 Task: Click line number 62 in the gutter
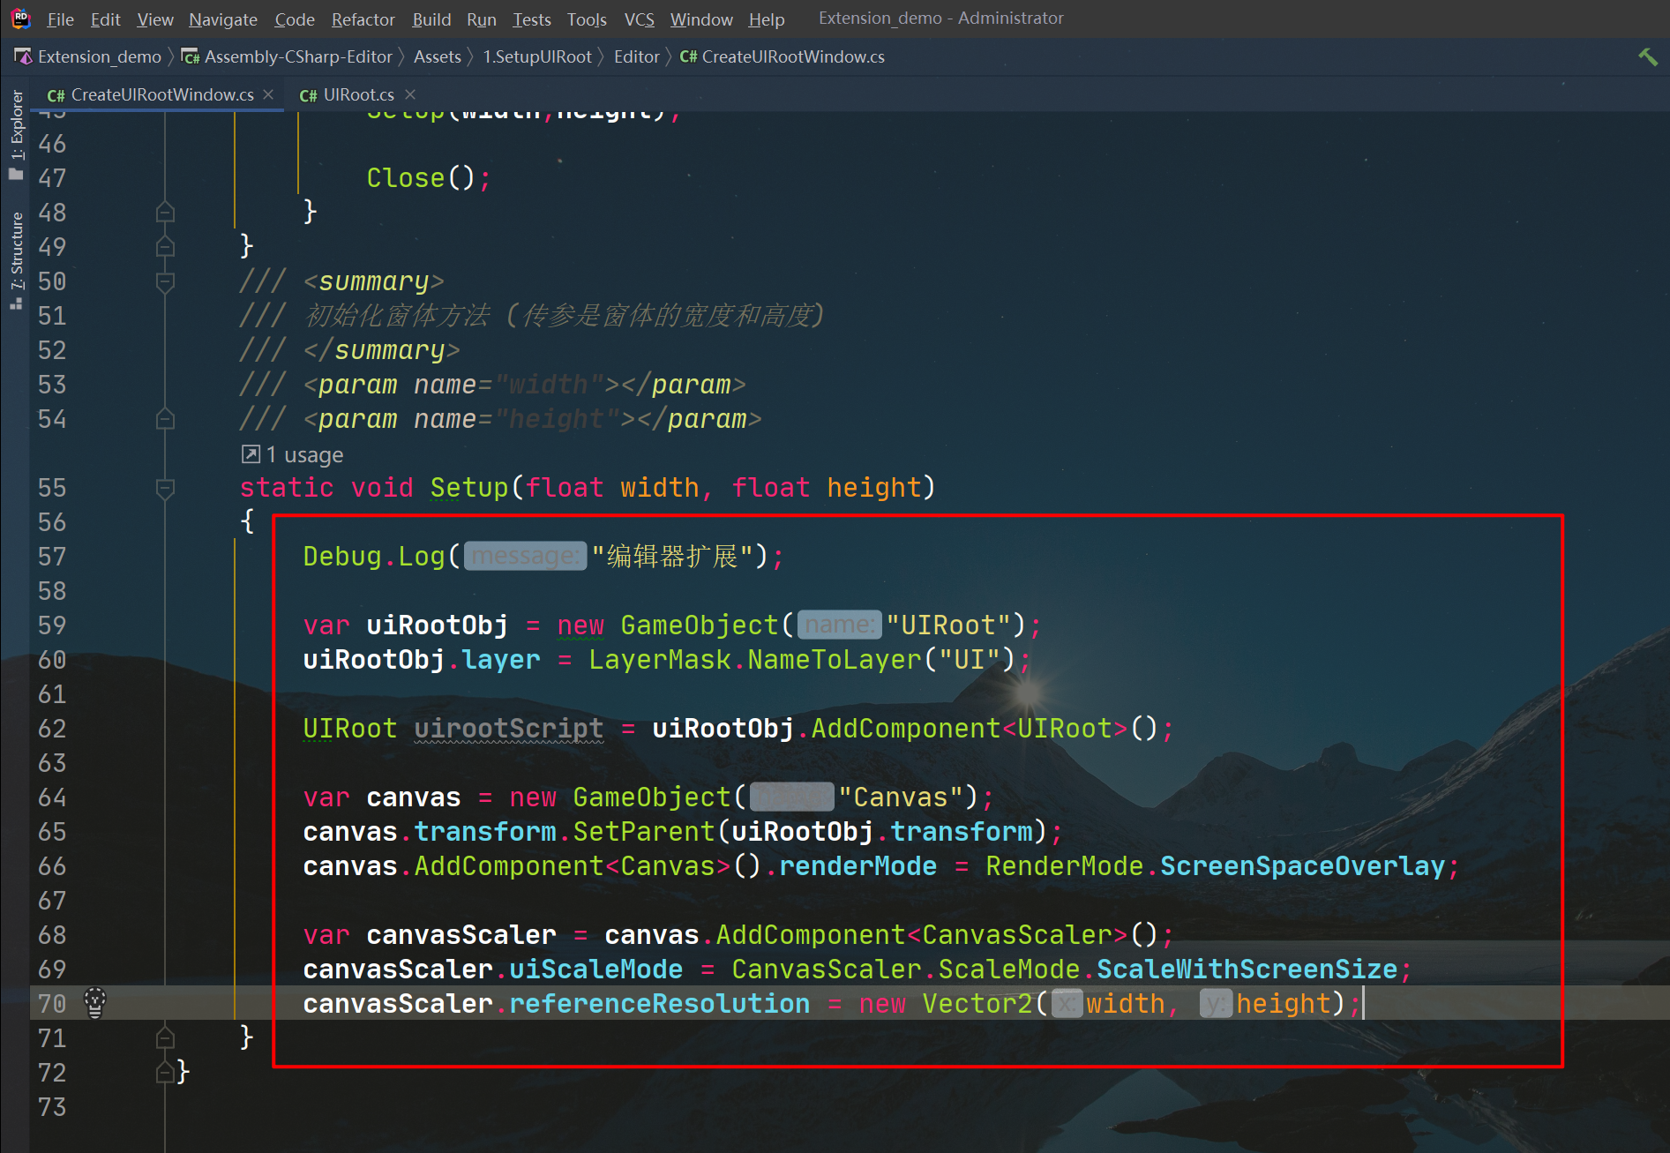[x=52, y=729]
